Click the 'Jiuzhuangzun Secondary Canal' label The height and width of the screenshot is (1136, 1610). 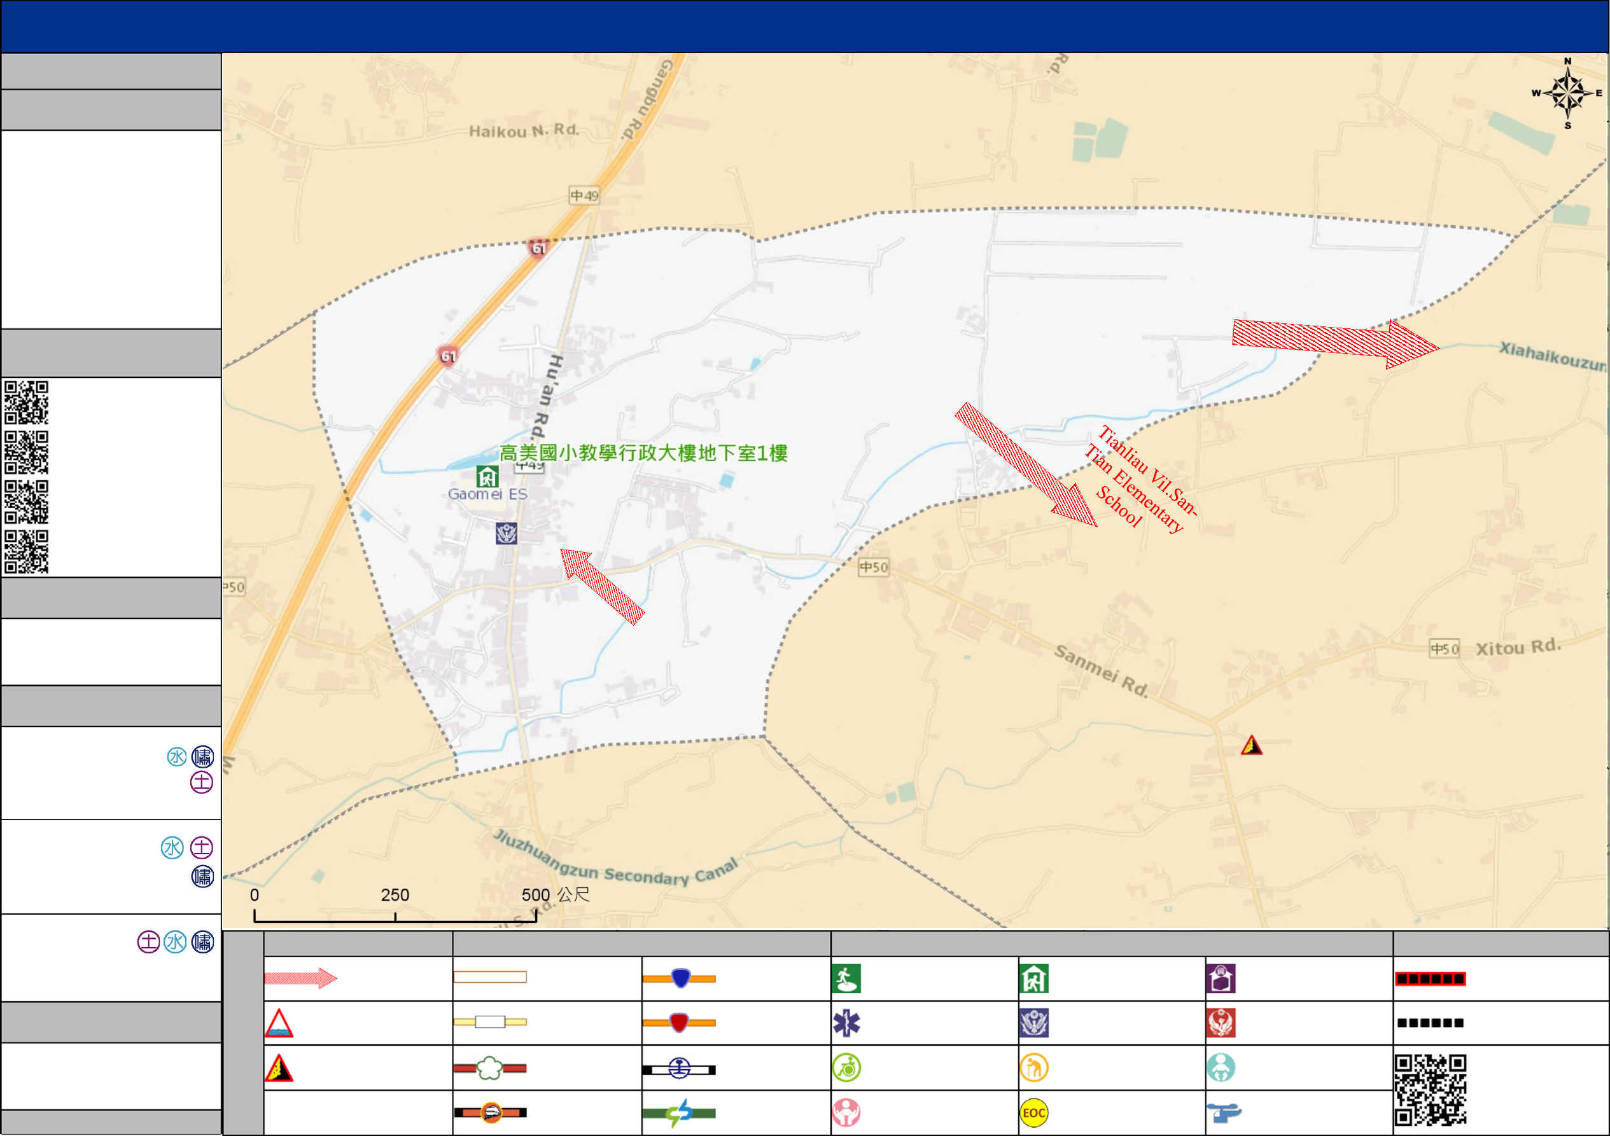pyautogui.click(x=615, y=859)
